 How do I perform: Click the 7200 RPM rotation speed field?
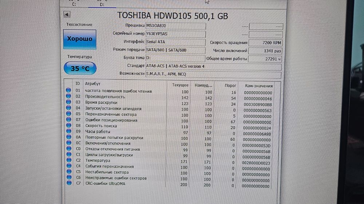coord(265,43)
